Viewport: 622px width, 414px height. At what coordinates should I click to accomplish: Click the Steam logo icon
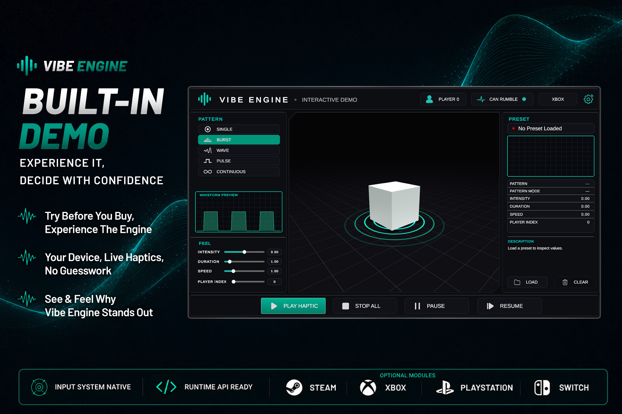(x=294, y=387)
